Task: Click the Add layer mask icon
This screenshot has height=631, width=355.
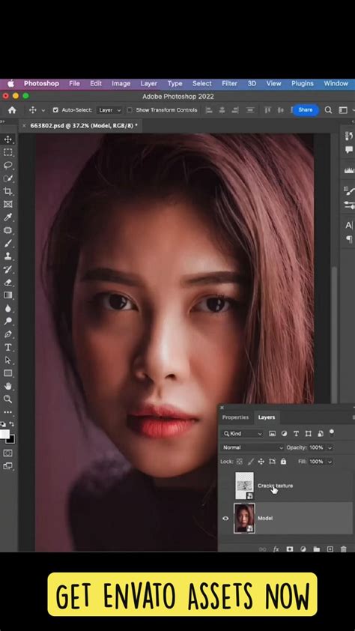Action: pyautogui.click(x=290, y=549)
